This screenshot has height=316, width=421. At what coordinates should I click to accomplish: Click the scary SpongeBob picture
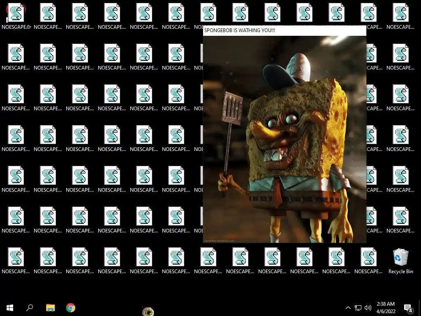285,139
